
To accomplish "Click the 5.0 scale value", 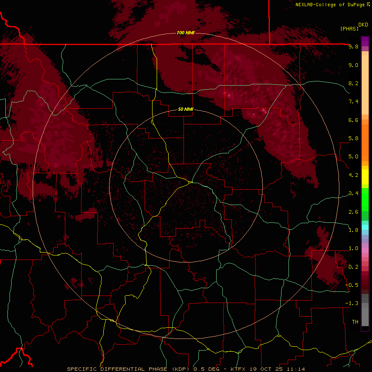I will tap(353, 157).
